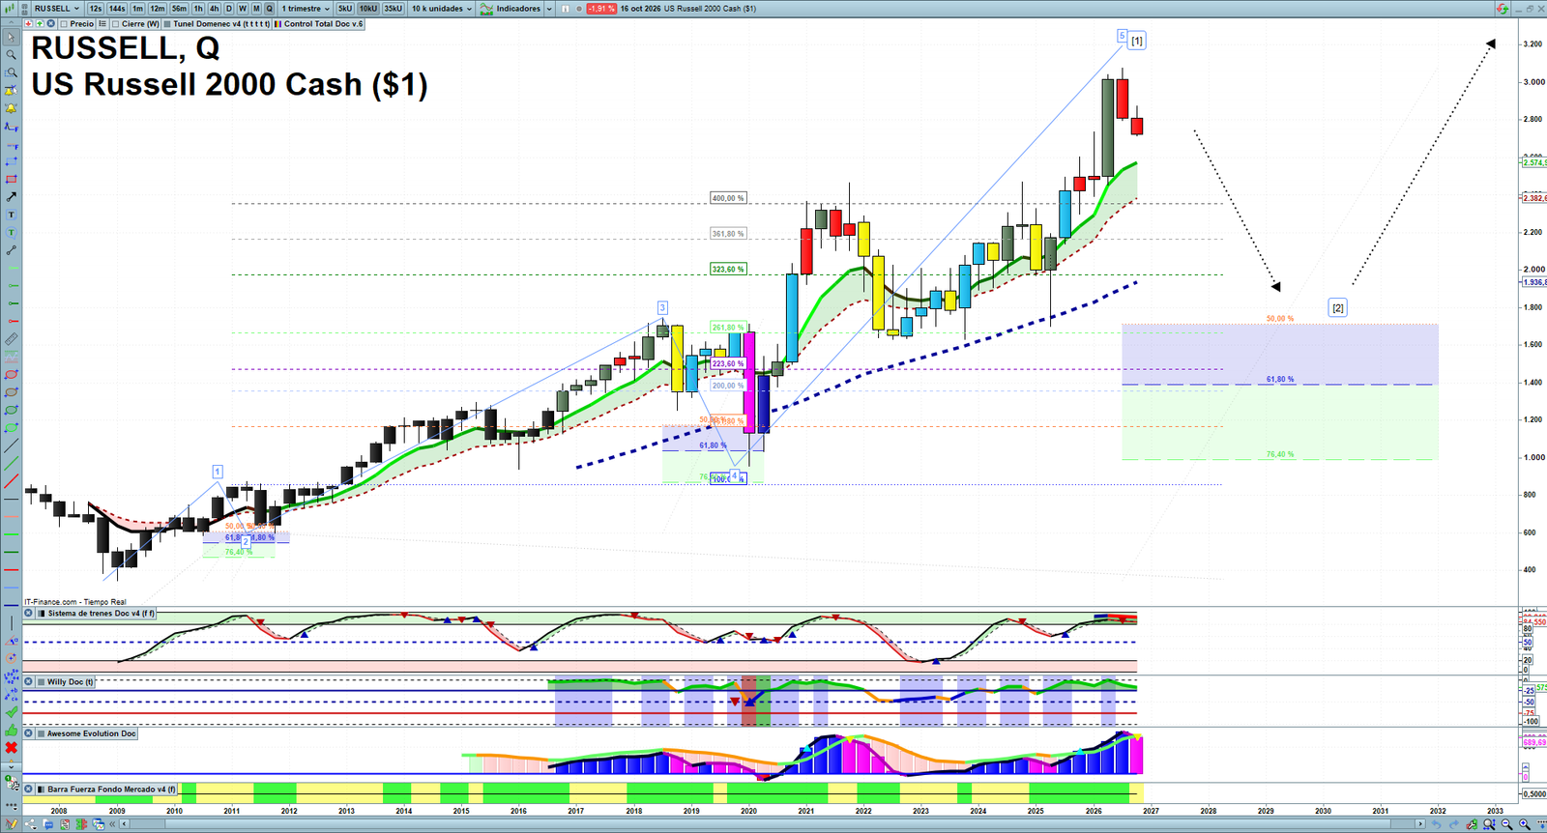Expand the Indicadores dropdown arrow
1547x833 pixels.
coord(549,9)
